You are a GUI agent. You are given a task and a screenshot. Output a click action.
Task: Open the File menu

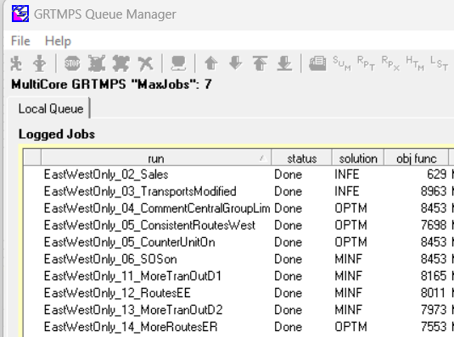[x=20, y=41]
